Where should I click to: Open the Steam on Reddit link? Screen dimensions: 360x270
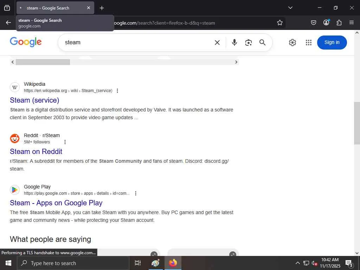coord(36,152)
